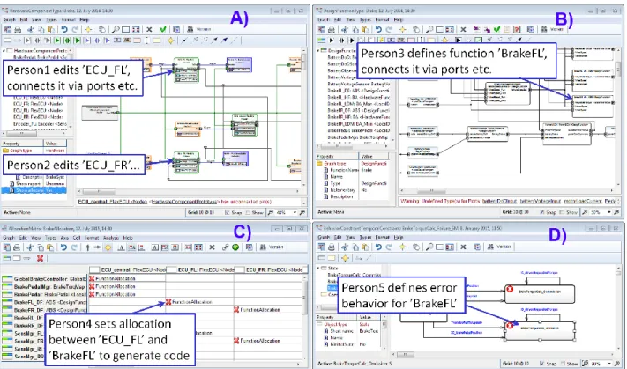The width and height of the screenshot is (627, 369).
Task: Click Print icon in window A toolbar
Action: click(x=18, y=29)
